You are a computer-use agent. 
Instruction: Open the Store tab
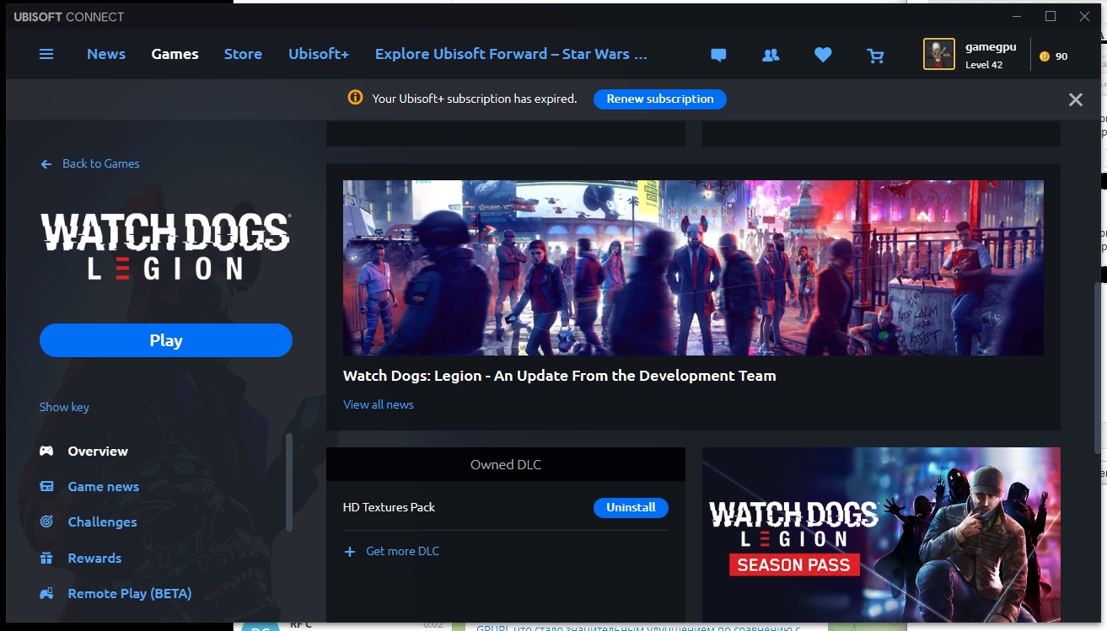point(243,54)
